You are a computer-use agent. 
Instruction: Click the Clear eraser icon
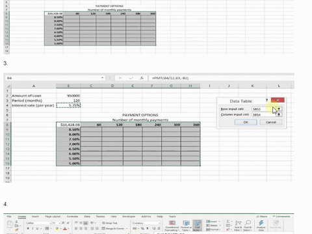228,229
